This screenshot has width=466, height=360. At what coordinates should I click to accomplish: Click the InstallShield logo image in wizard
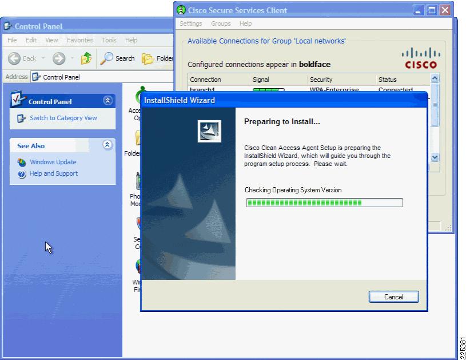coord(209,131)
